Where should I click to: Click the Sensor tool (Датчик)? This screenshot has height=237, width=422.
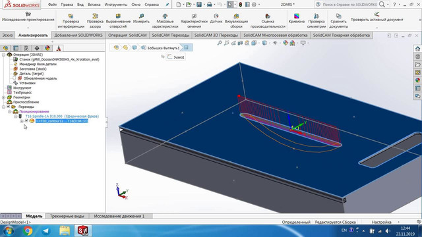pos(216,19)
